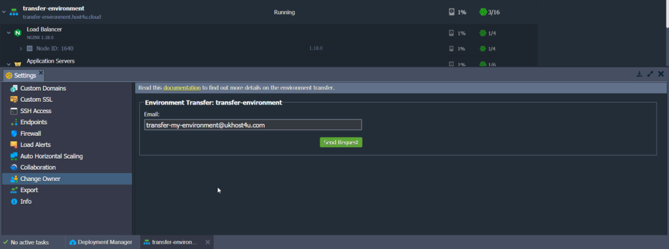
Task: Click the Application Servers layer icon
Action: pos(18,64)
